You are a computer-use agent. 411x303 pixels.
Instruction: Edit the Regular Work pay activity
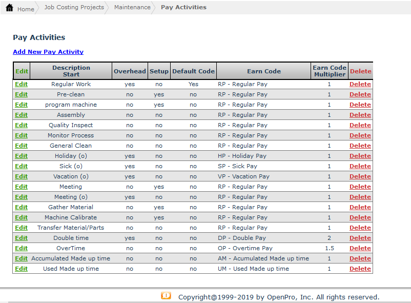pos(21,84)
